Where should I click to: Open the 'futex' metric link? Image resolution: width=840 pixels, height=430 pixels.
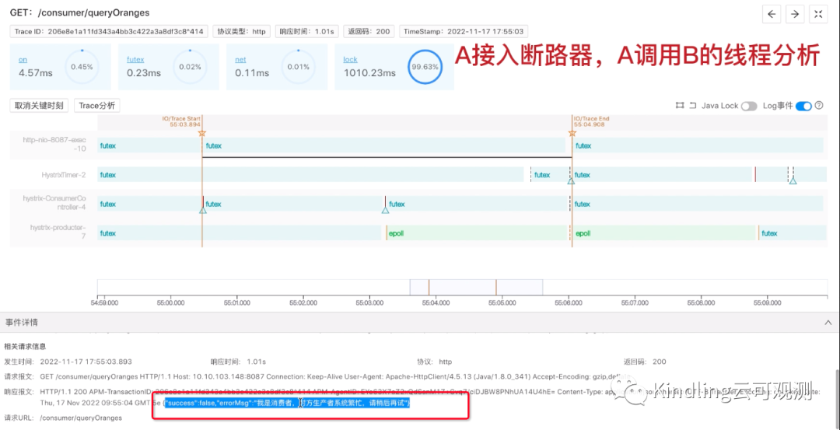coord(135,60)
